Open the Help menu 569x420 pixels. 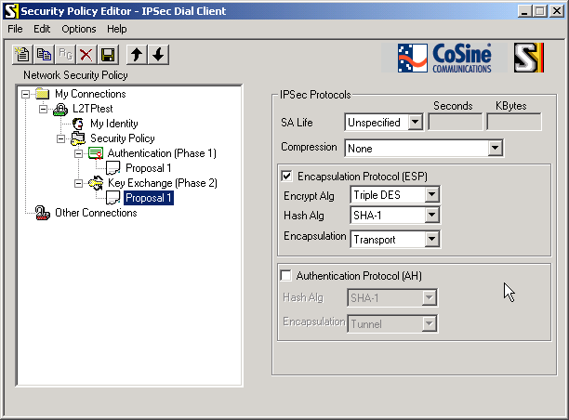click(117, 29)
